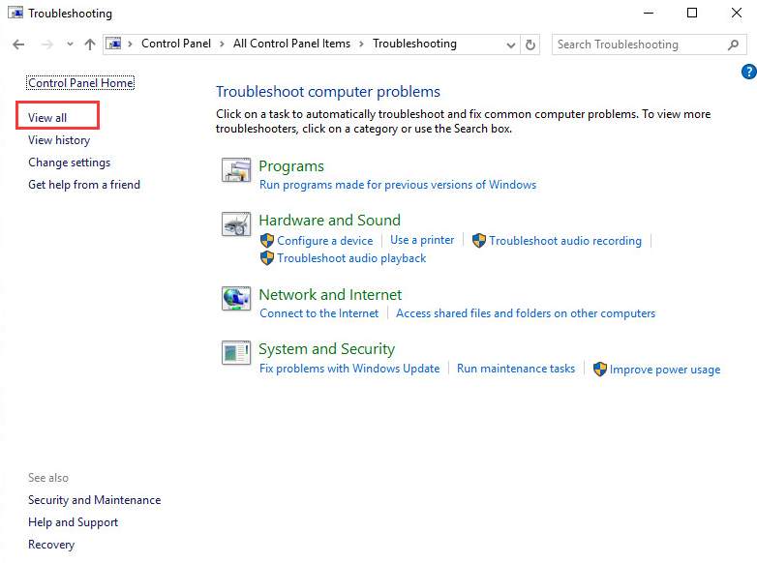
Task: Click shield icon beside Troubleshoot audio playback
Action: pos(267,258)
